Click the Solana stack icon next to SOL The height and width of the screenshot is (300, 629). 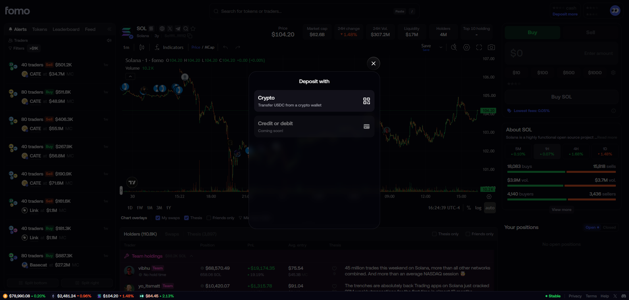click(151, 29)
